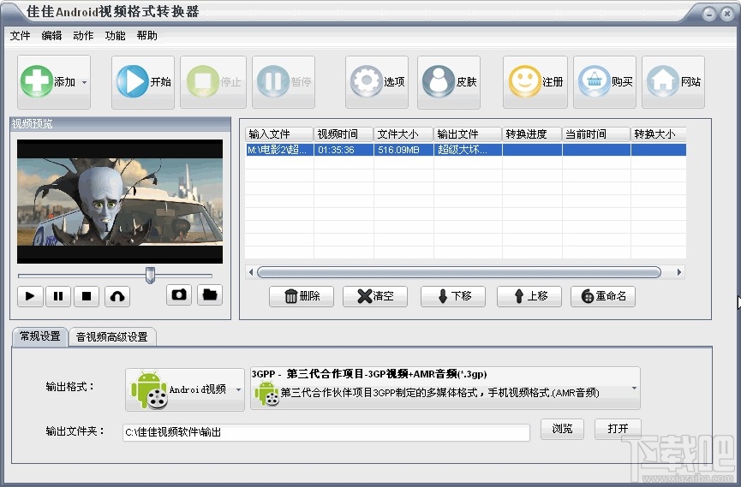This screenshot has height=487, width=741.
Task: Switch to 常规设置 tab
Action: tap(40, 336)
